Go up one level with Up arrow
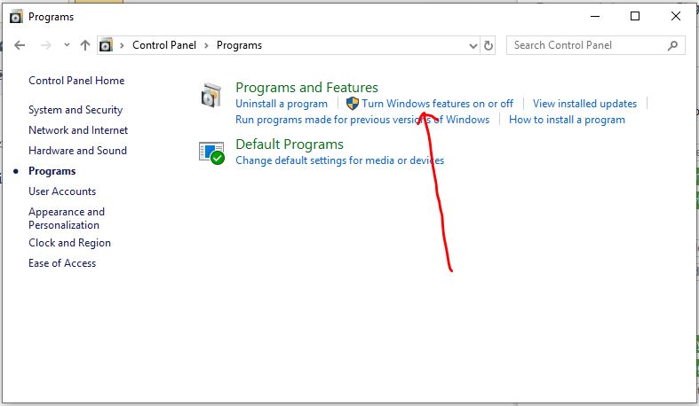Viewport: 699px width, 406px height. pos(85,45)
